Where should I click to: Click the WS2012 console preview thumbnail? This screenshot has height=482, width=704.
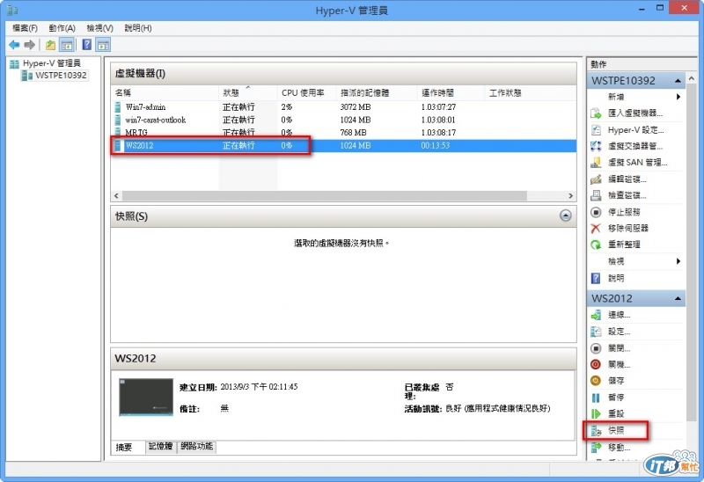coord(146,398)
